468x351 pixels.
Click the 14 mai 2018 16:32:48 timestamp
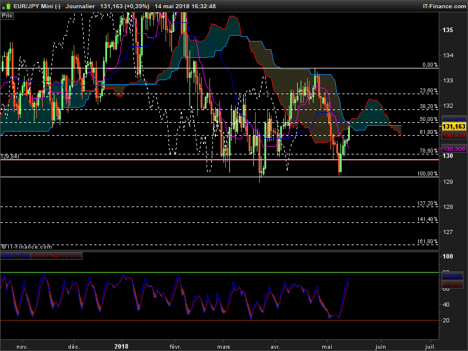pyautogui.click(x=185, y=6)
